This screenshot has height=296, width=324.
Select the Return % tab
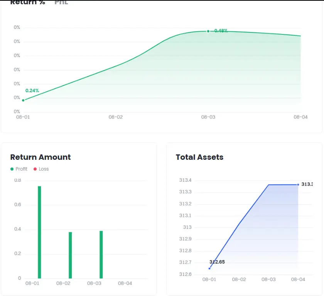pyautogui.click(x=28, y=2)
